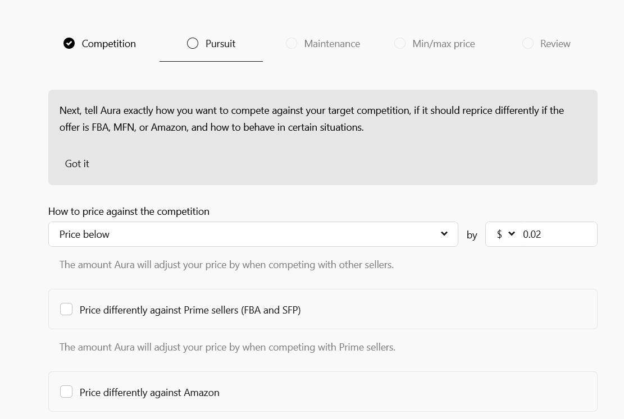
Task: Enable Price differently against Prime sellers checkbox
Action: point(66,310)
